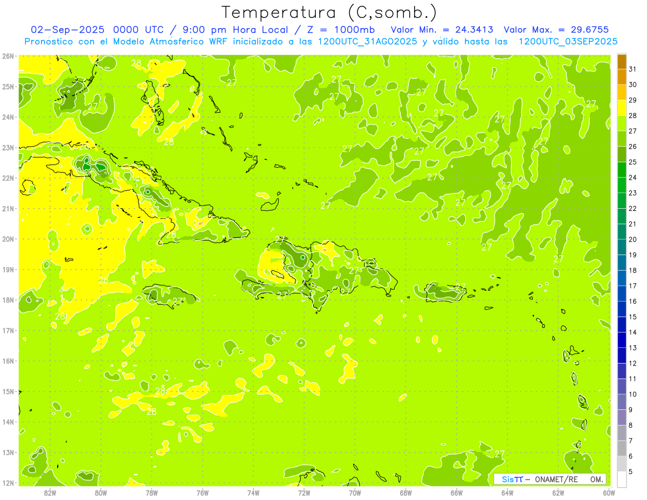Click the '22N' latitude axis label
Image resolution: width=647 pixels, height=500 pixels.
[x=8, y=178]
